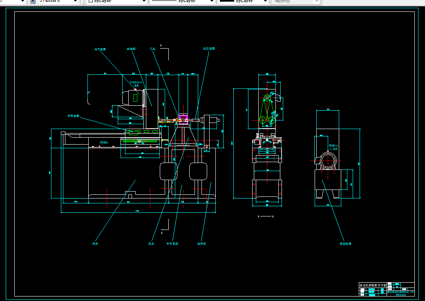Screen dimensions: 425x301
Task: Select the 刀具 leader label
Action: (152, 49)
